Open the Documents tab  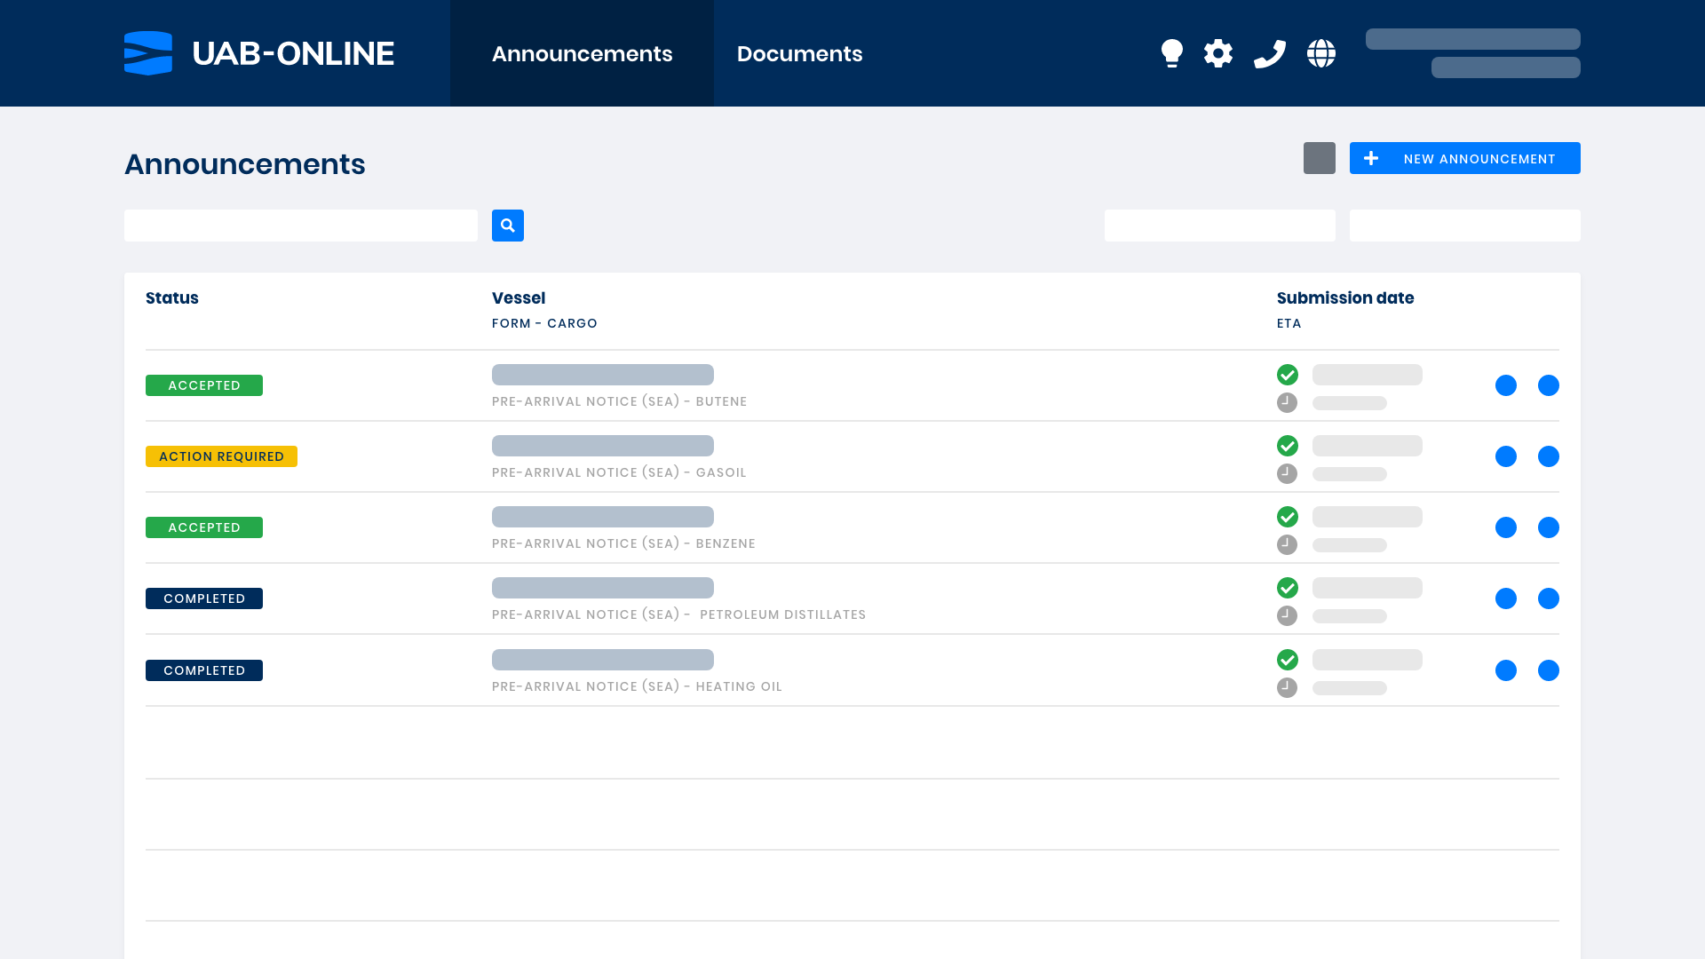pos(800,53)
